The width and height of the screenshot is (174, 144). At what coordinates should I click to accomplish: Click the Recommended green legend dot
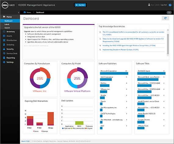(72, 128)
